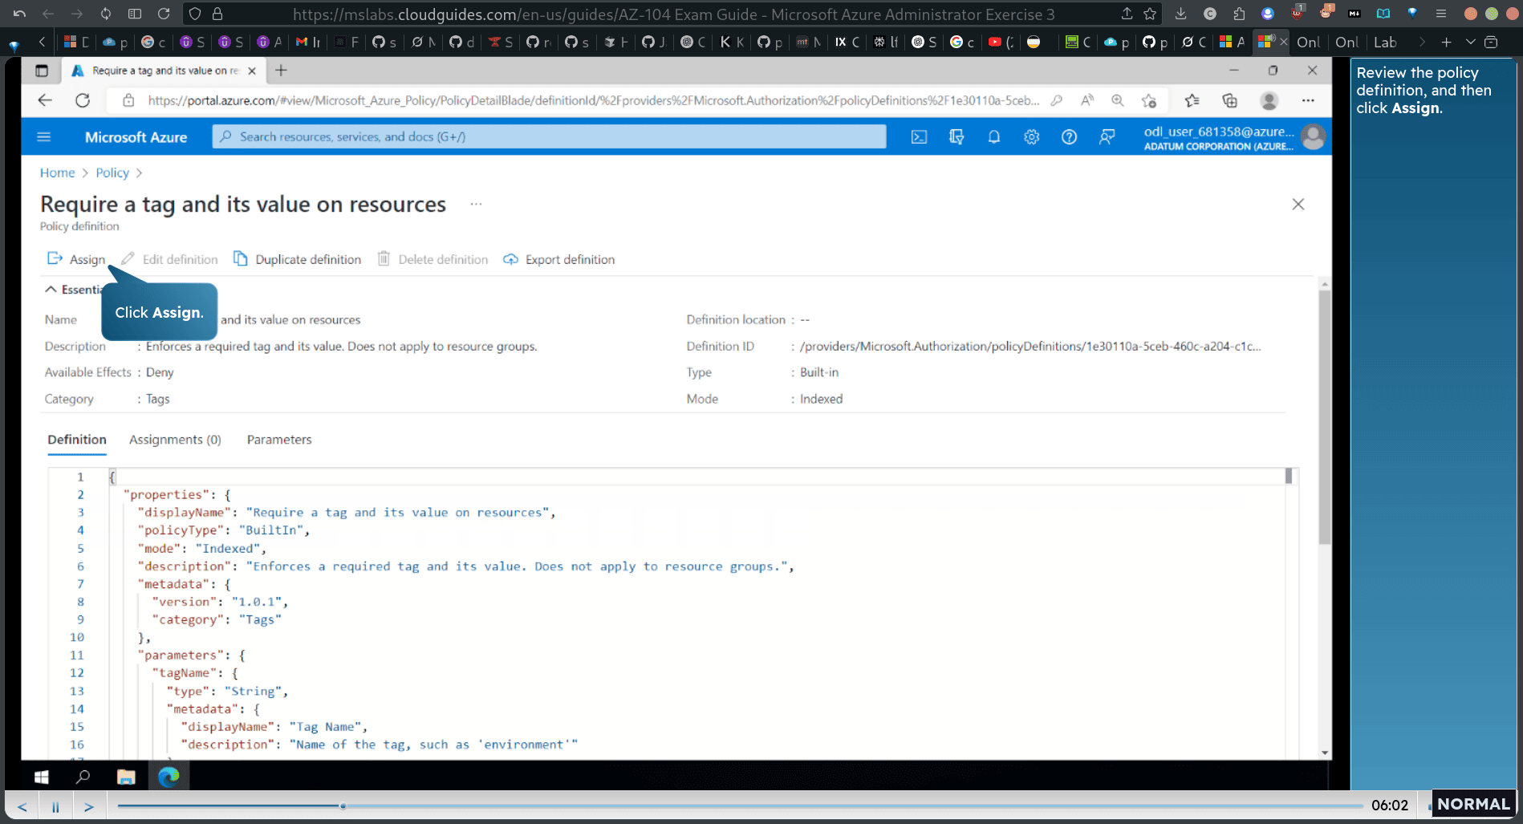Screen dimensions: 1523x824
Task: Open Windows taskbar search
Action: tap(83, 777)
